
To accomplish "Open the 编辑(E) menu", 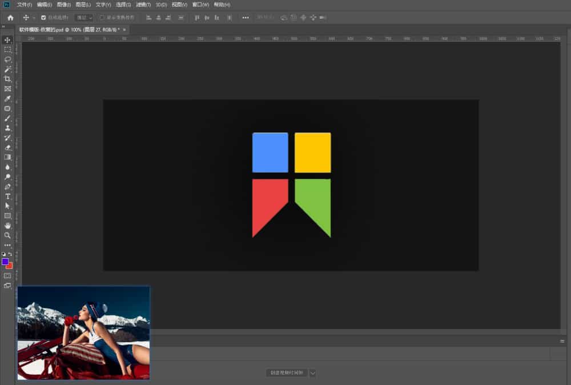I will 45,5.
